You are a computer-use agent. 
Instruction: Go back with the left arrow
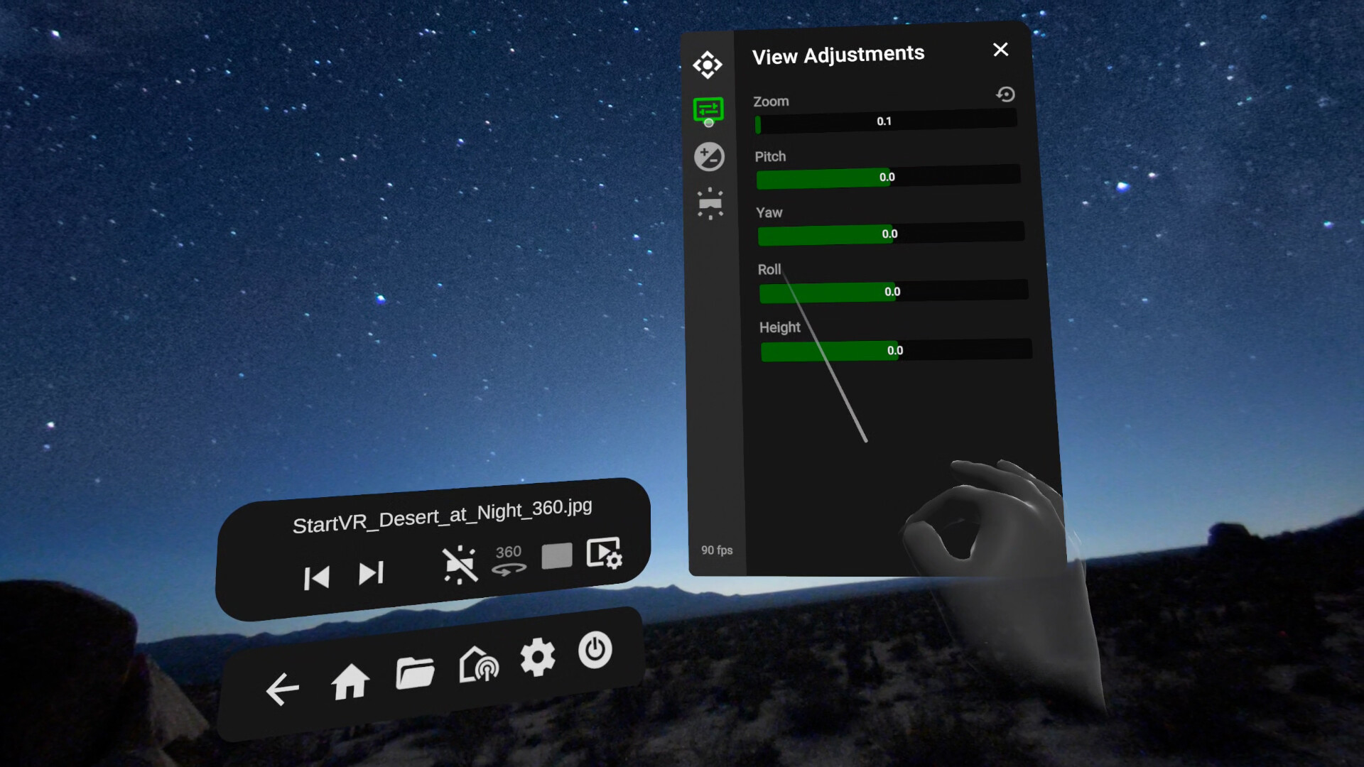[283, 689]
